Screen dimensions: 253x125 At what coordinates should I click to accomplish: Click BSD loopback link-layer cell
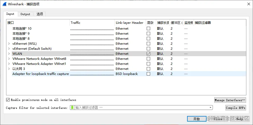tap(127, 74)
